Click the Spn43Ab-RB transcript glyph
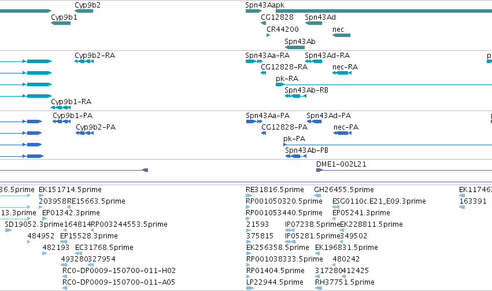 click(x=295, y=96)
